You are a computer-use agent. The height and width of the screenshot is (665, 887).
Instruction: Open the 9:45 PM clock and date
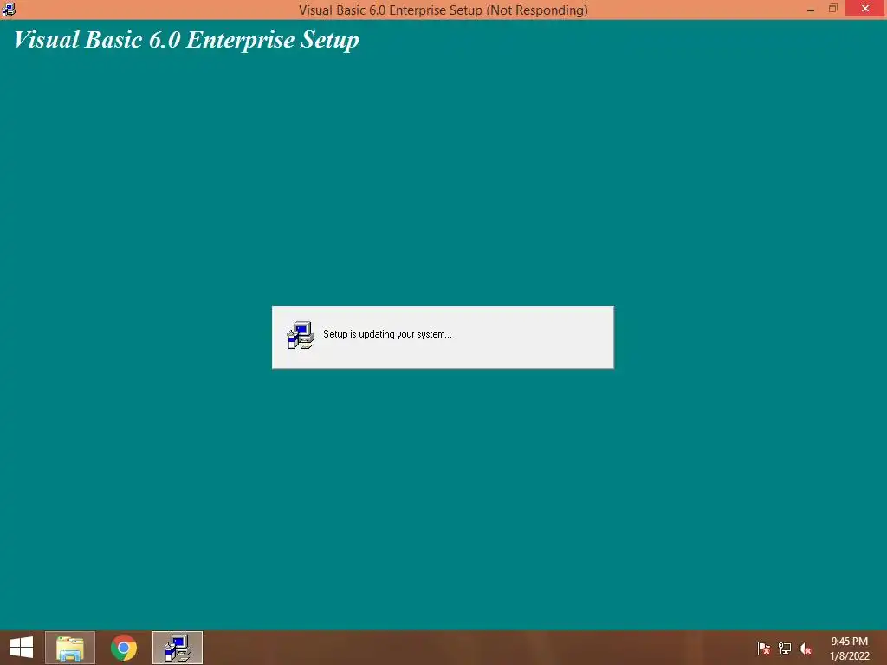coord(850,649)
